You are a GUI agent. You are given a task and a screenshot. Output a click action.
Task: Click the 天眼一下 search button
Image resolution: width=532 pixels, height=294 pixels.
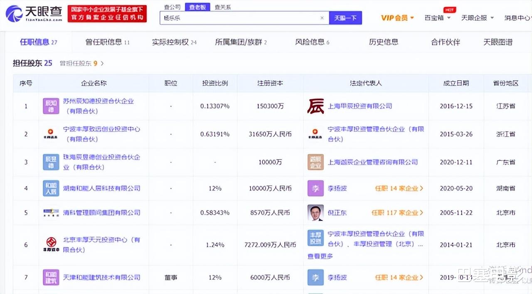[345, 18]
